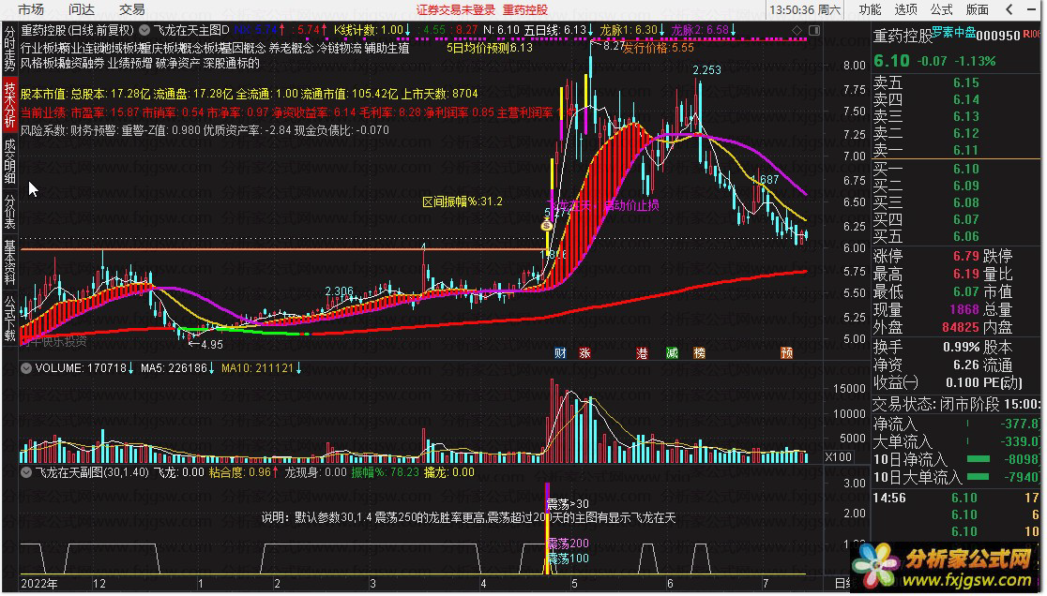
Task: Expand the 飞龙在天副图 indicator dropdown
Action: click(x=26, y=472)
